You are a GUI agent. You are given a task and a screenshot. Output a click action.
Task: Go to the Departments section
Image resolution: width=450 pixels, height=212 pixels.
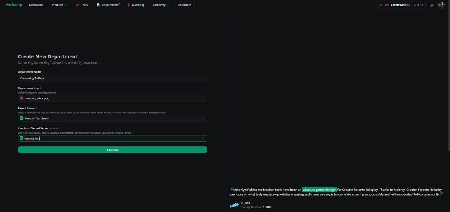coord(110,5)
